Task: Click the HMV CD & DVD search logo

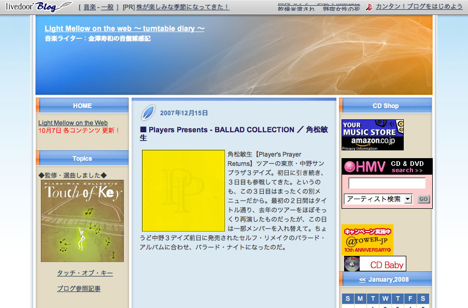Action: click(387, 166)
